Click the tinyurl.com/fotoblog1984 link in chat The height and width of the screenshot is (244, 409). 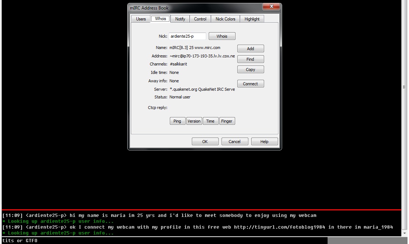(x=280, y=227)
